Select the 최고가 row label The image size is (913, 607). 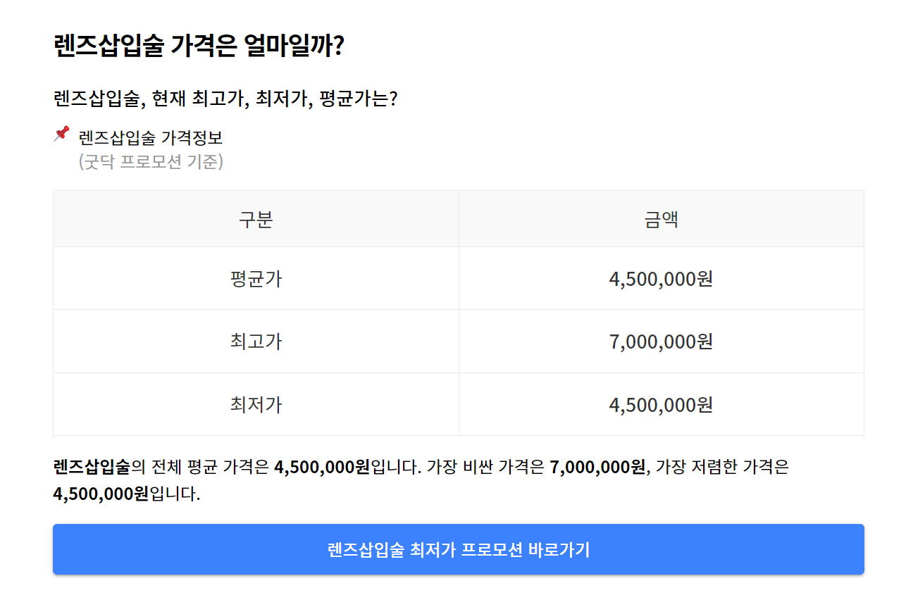[255, 341]
